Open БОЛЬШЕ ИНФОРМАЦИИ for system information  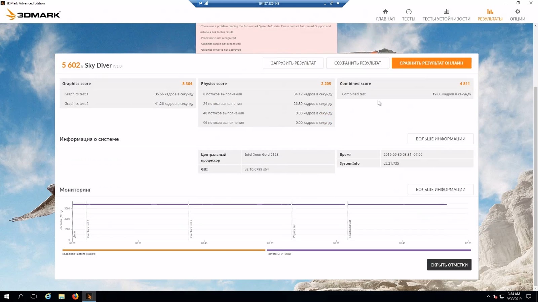440,139
